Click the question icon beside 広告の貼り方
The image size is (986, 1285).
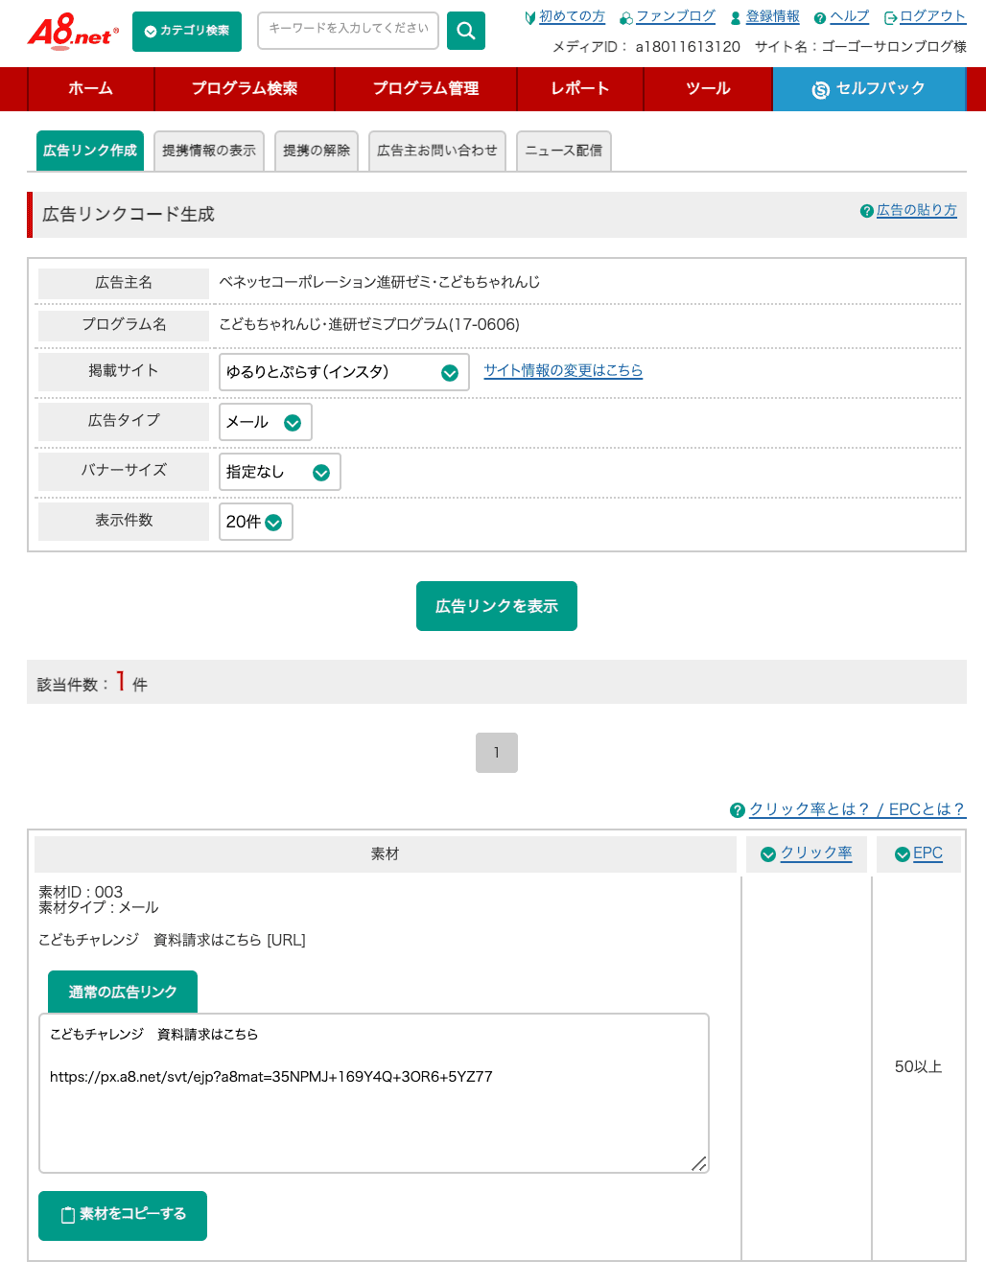tap(867, 211)
